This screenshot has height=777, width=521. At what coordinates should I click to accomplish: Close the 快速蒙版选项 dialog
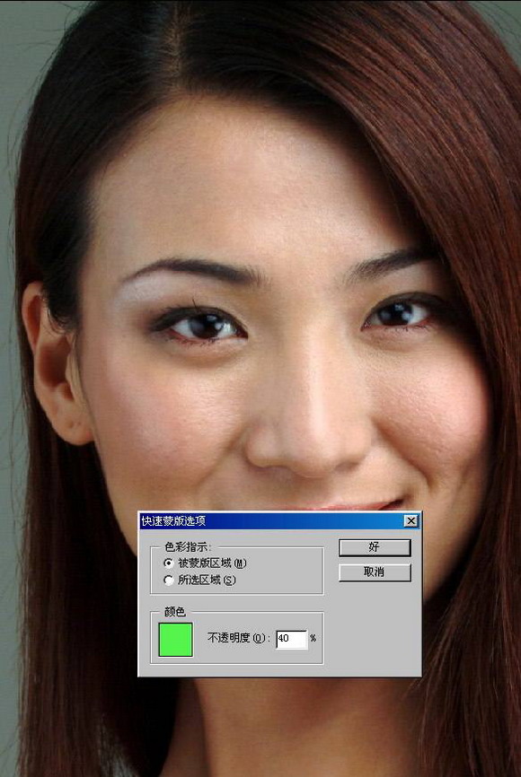411,520
